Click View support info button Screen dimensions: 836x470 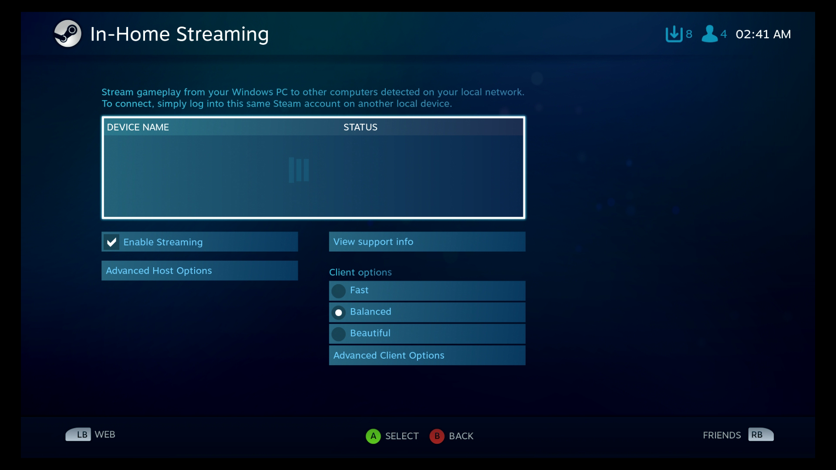click(x=427, y=242)
